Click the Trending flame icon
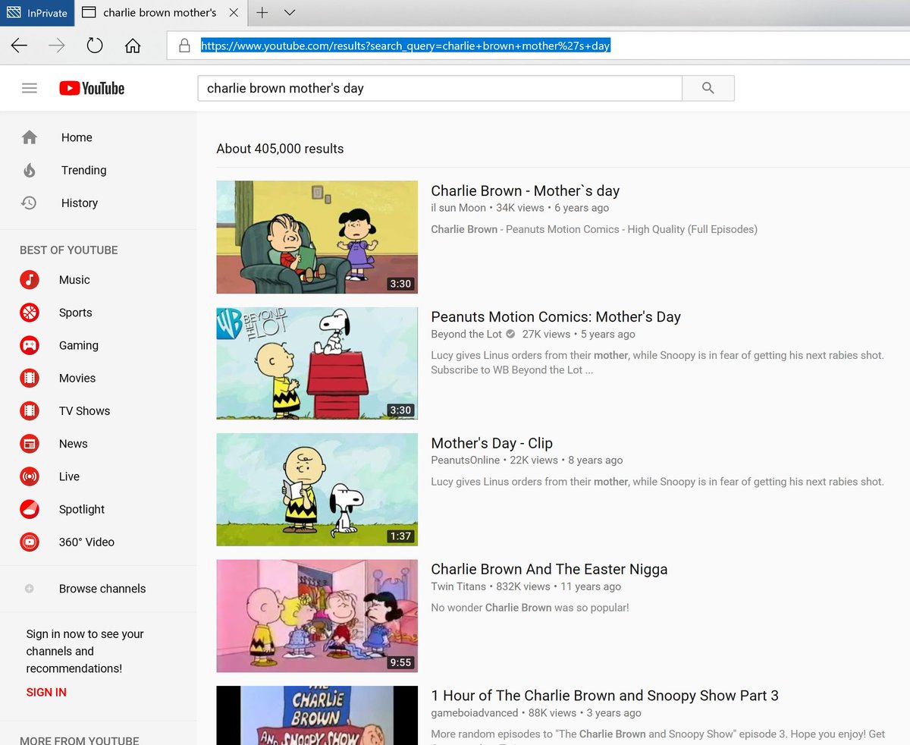910x745 pixels. click(30, 170)
